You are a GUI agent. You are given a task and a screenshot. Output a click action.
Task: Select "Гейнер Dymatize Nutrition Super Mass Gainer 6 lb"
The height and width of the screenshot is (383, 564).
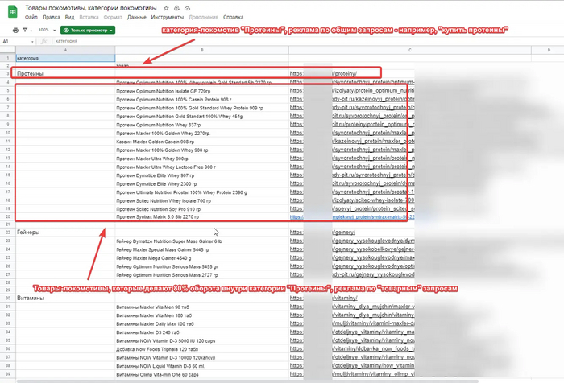pyautogui.click(x=201, y=241)
